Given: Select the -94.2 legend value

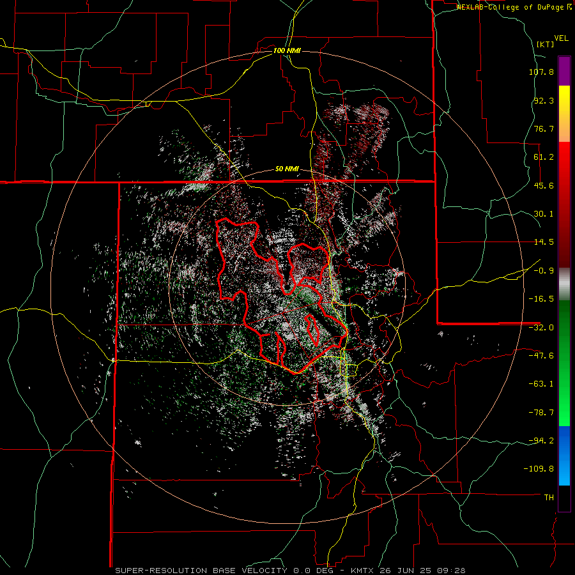Looking at the screenshot, I should (x=541, y=440).
